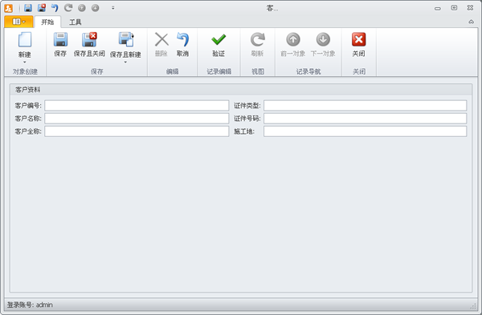Click the 客户名称 input field
Viewport: 482px width, 315px height.
click(137, 119)
